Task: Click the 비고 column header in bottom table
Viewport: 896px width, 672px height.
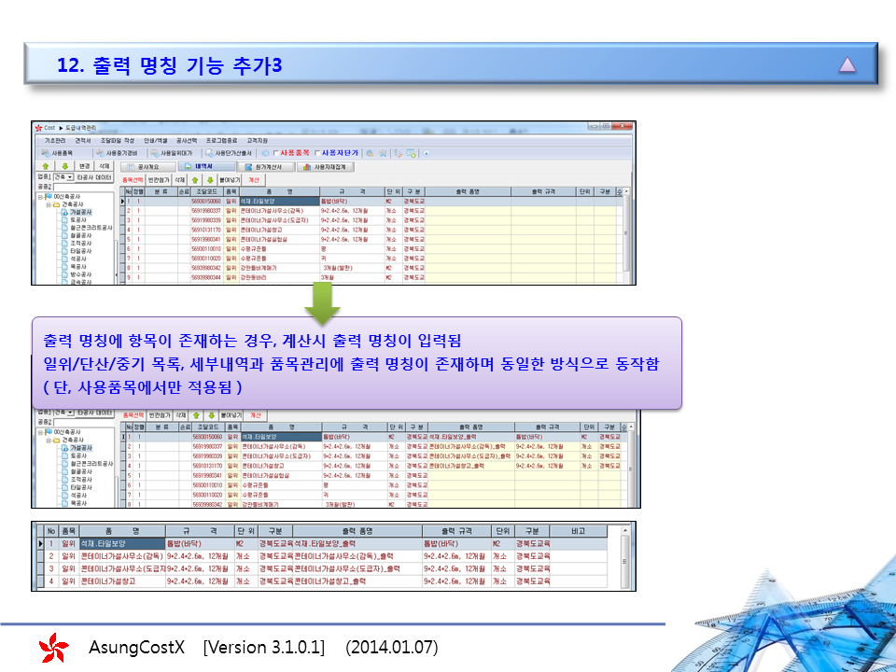Action: (579, 531)
